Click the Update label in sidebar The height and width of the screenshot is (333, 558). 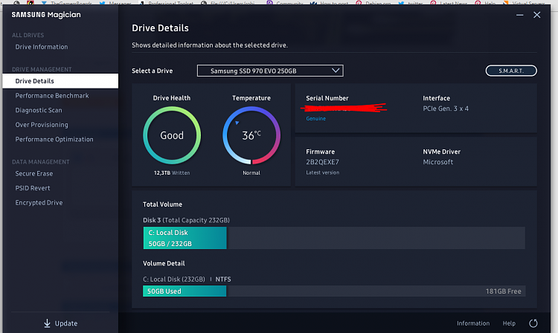[66, 323]
